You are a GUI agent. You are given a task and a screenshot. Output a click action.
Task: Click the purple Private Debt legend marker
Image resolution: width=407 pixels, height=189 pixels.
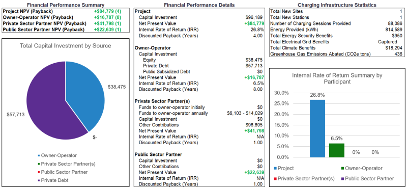click(x=39, y=180)
